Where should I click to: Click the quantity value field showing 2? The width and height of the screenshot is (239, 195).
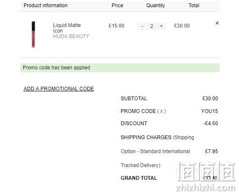pyautogui.click(x=152, y=26)
